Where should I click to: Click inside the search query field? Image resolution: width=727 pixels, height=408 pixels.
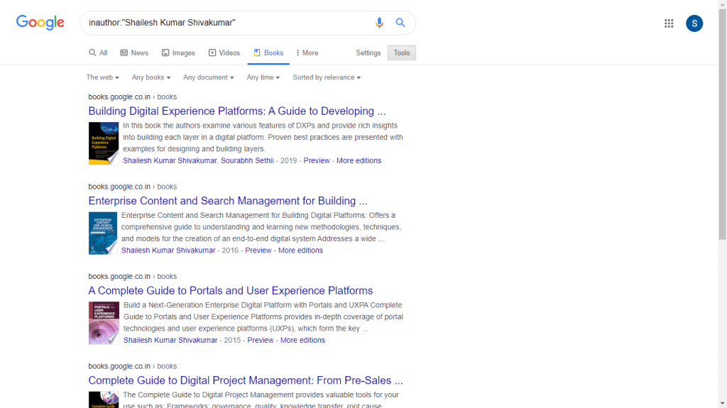click(227, 23)
